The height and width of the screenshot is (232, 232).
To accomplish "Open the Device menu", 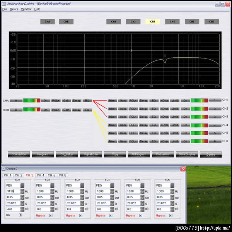I will (14, 9).
